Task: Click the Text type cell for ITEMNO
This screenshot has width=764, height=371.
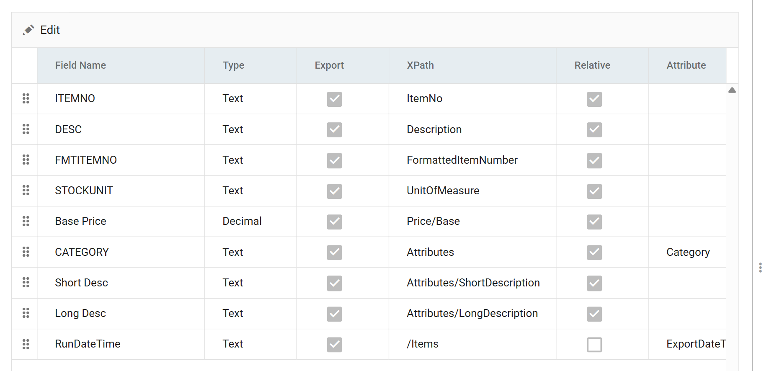Action: click(x=250, y=99)
